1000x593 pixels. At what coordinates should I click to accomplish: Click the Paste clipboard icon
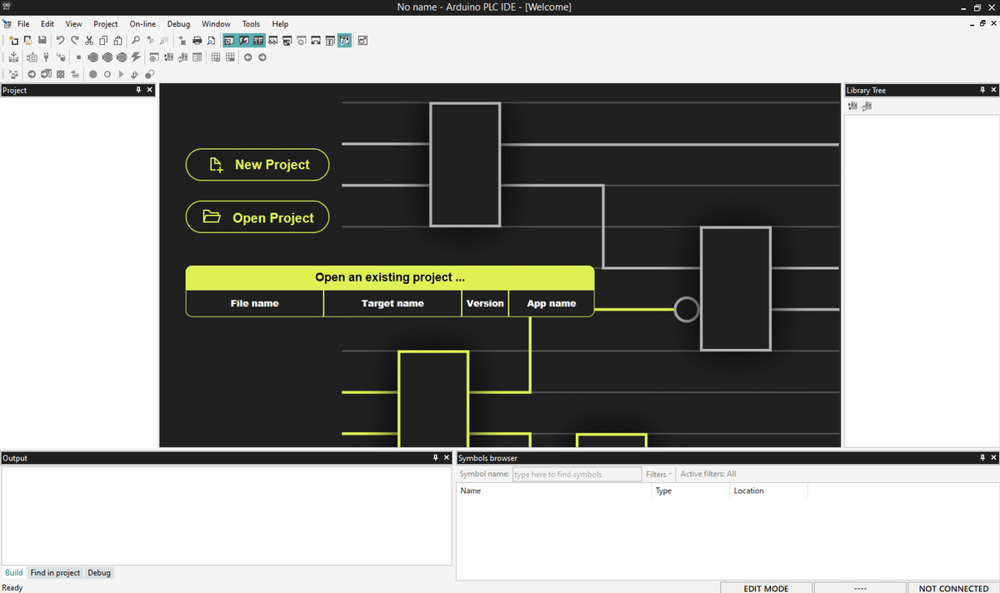coord(117,40)
